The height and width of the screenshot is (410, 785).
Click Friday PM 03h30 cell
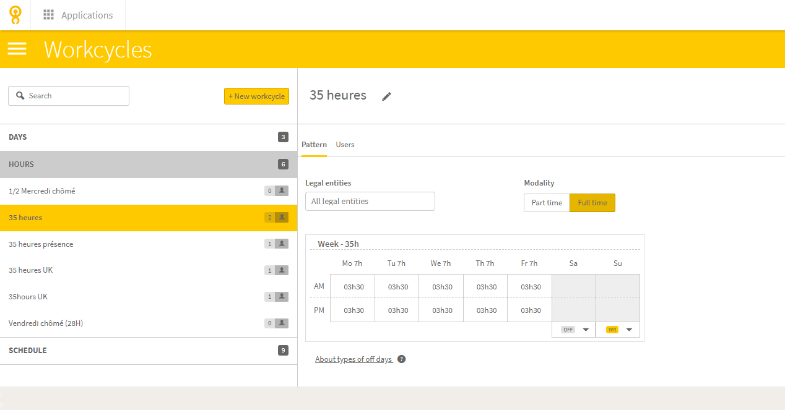click(x=530, y=310)
